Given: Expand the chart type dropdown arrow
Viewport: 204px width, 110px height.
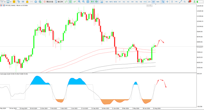Looking at the screenshot, I should (5, 2).
